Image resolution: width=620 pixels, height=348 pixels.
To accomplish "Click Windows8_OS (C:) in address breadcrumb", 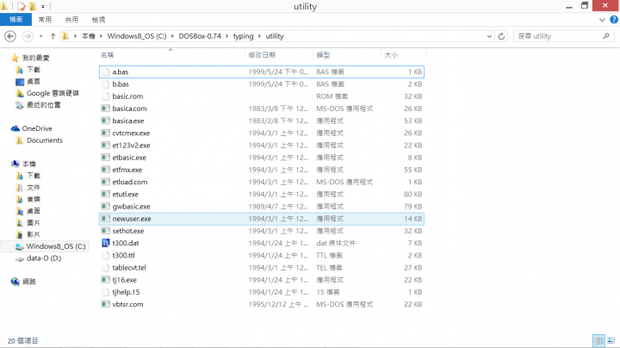I will 137,36.
